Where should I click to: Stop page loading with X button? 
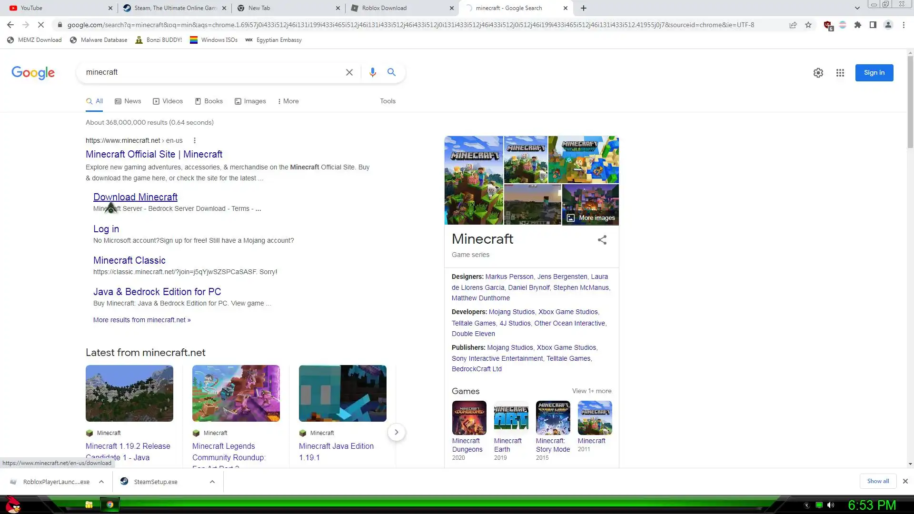41,25
